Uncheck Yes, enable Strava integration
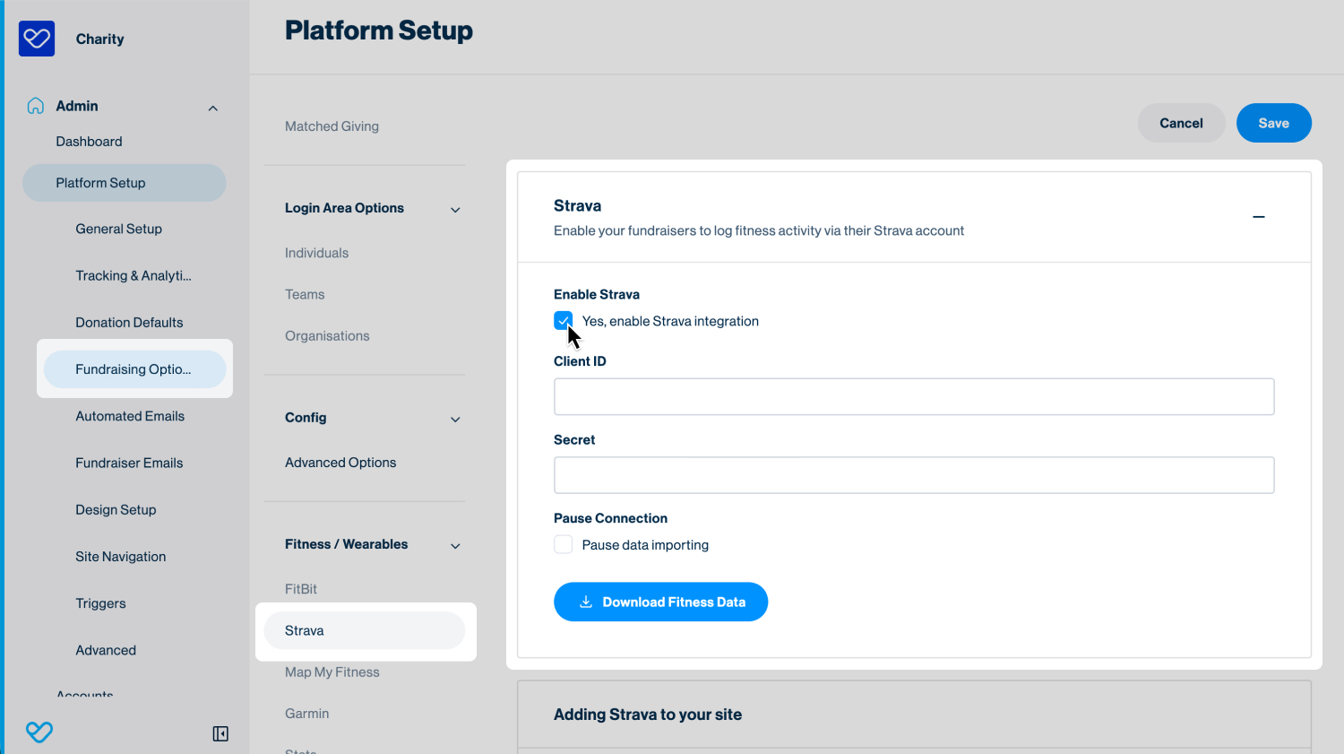 564,321
